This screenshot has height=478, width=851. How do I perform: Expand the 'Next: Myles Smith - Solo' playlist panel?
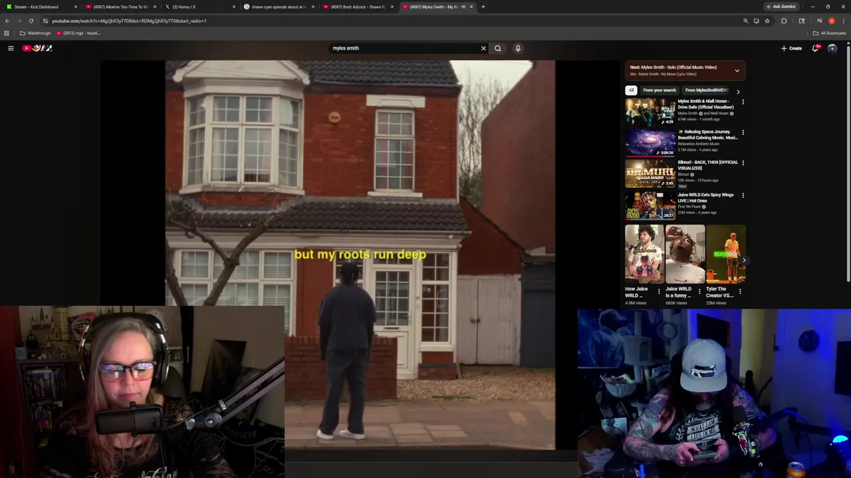coord(737,70)
